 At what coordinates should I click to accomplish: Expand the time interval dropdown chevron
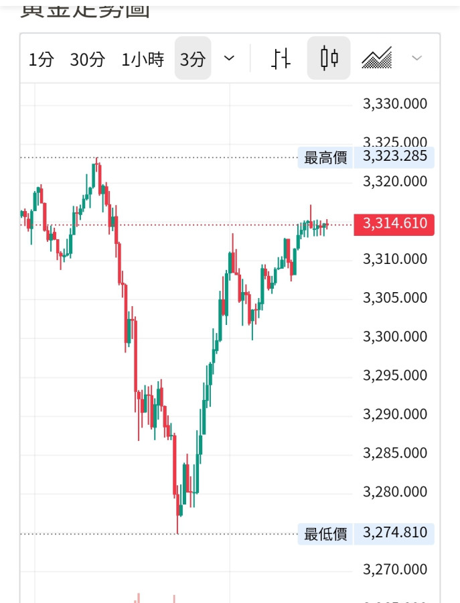[x=229, y=59]
